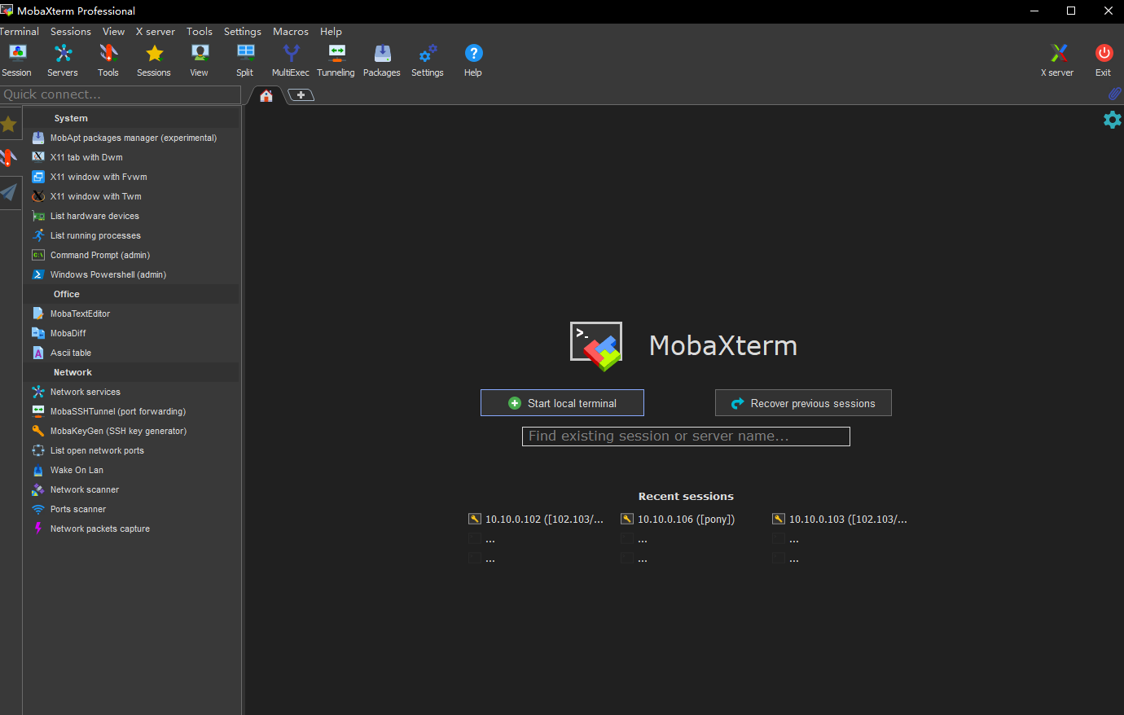
Task: Click the Start local terminal button
Action: click(x=562, y=403)
